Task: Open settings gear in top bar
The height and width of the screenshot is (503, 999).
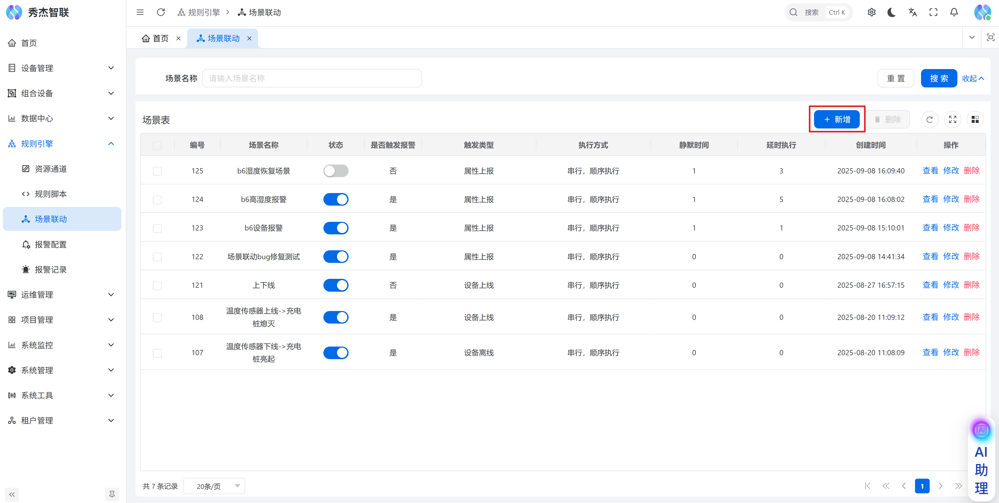Action: click(x=871, y=12)
